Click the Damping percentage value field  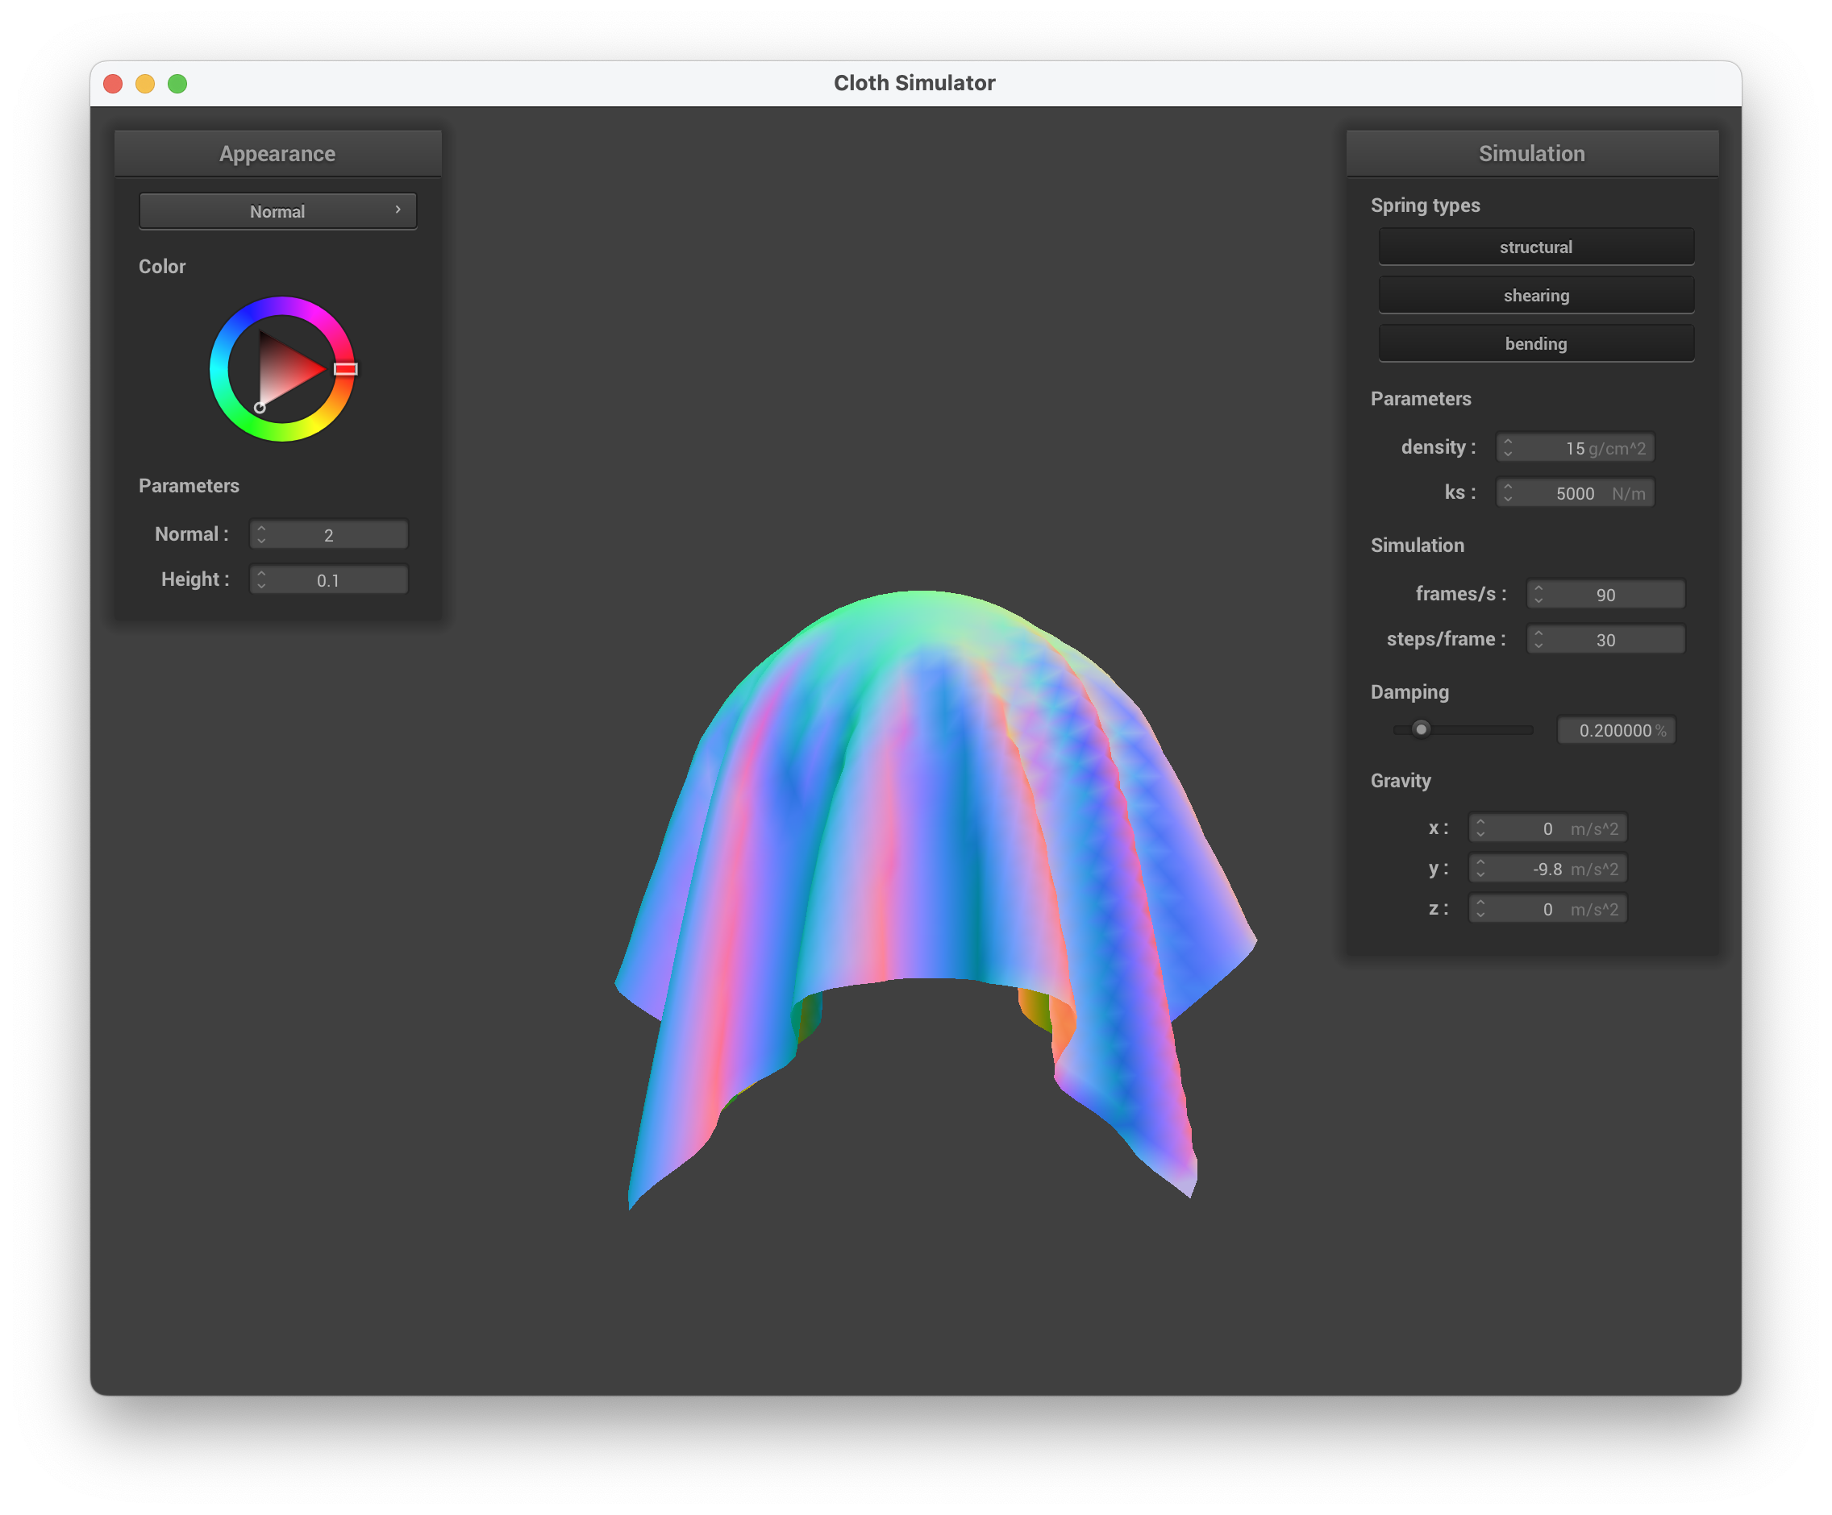point(1615,730)
